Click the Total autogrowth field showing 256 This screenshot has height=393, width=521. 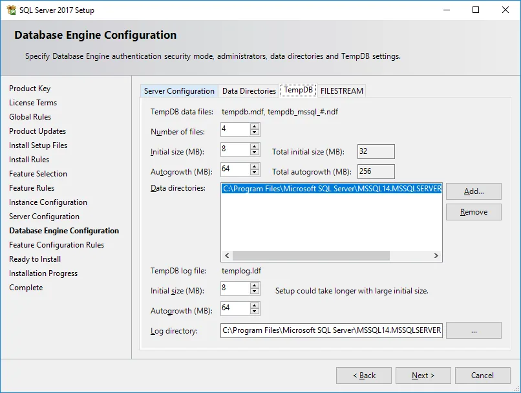(376, 171)
